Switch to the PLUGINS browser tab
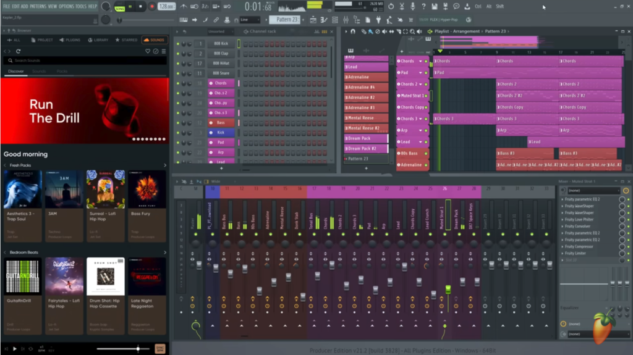 [x=70, y=40]
